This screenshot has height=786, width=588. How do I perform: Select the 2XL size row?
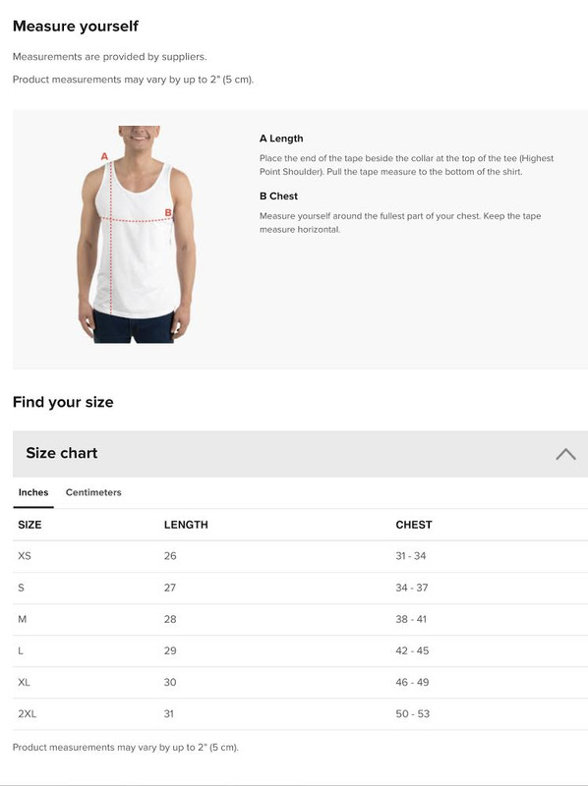[300, 714]
